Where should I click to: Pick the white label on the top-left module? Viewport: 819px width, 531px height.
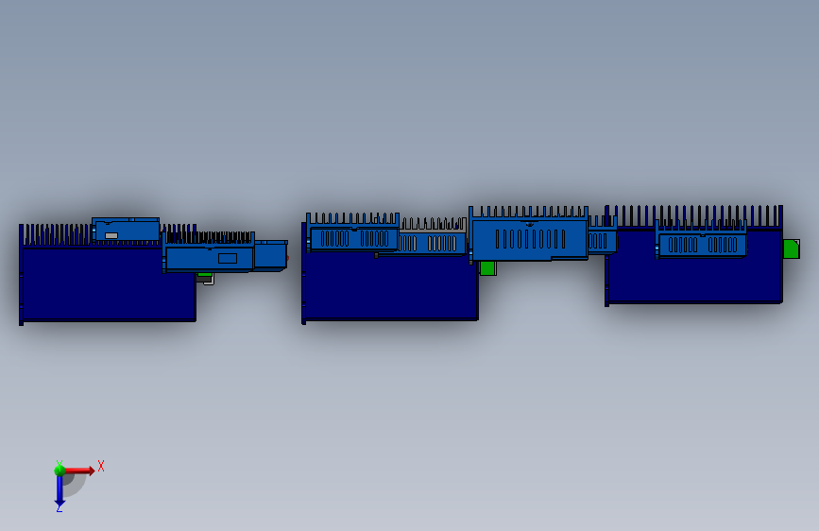pos(111,235)
